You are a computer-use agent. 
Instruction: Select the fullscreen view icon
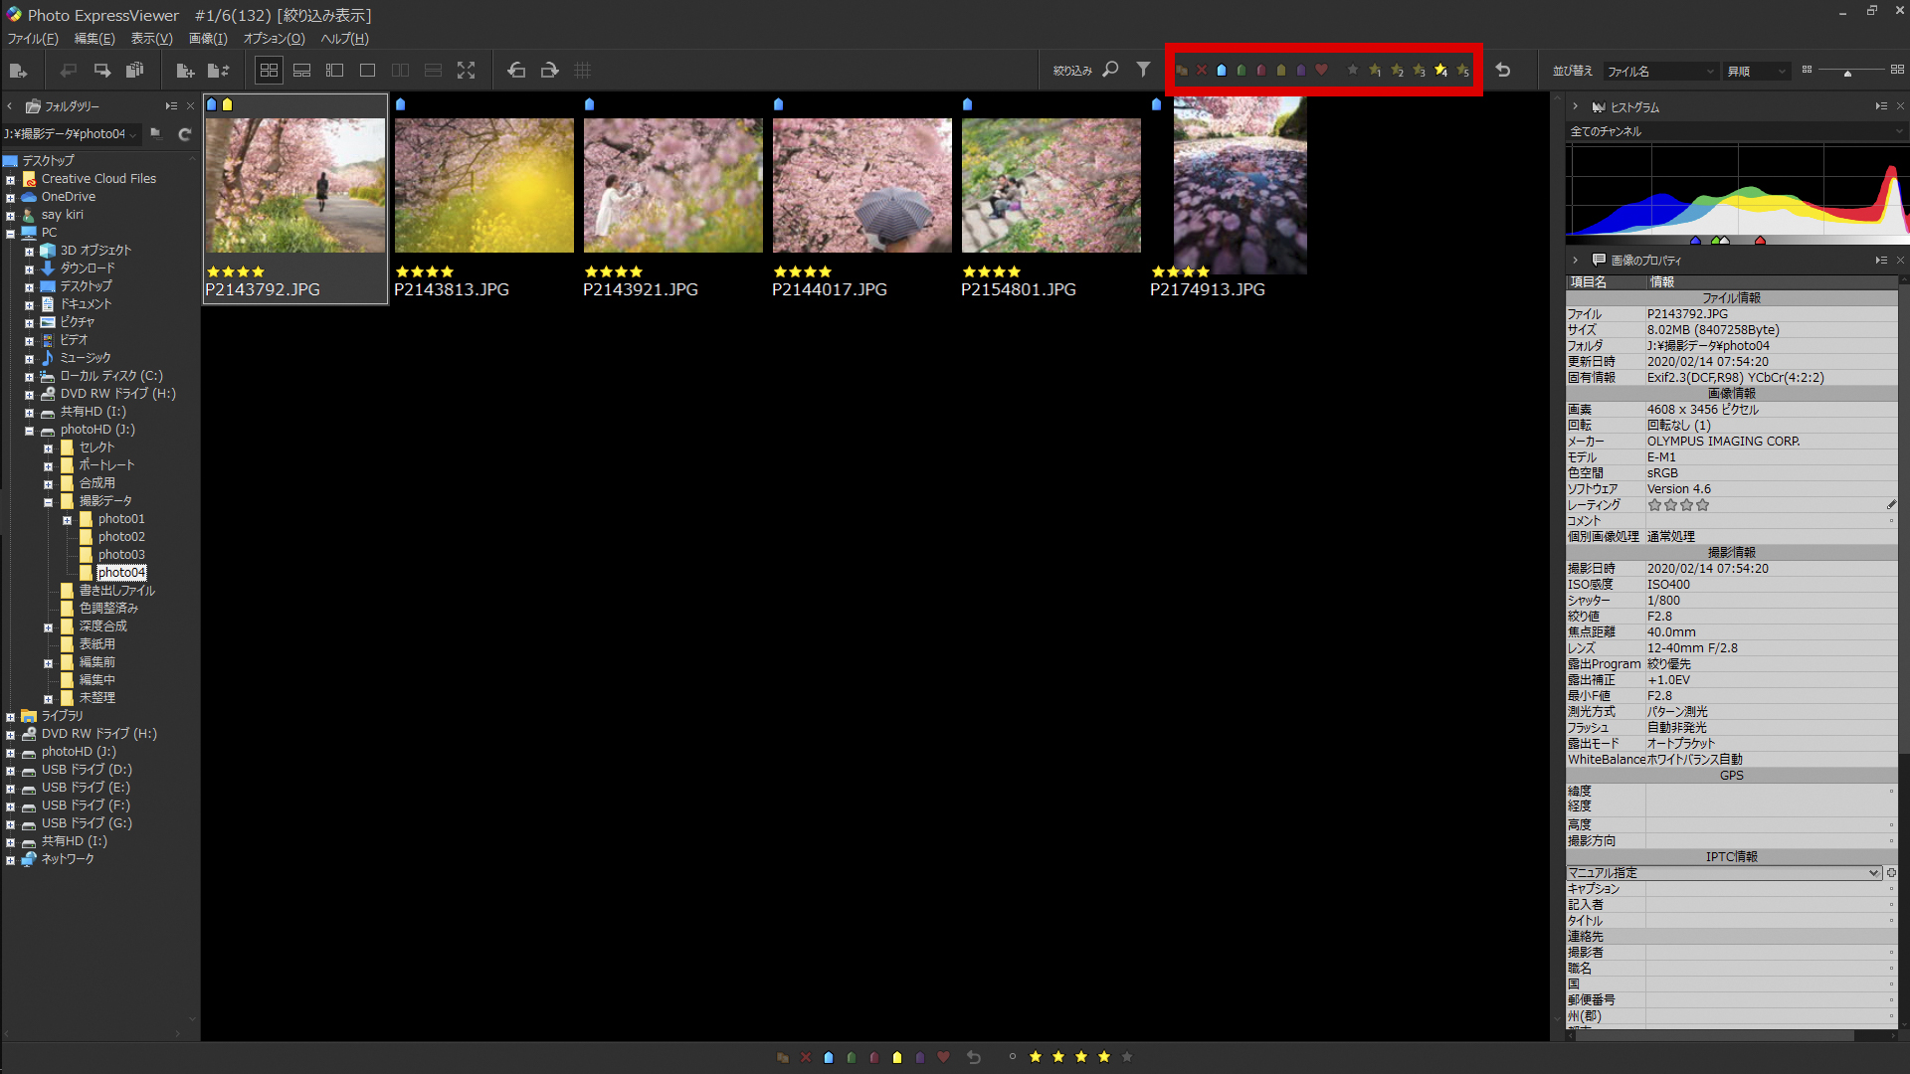pyautogui.click(x=467, y=70)
